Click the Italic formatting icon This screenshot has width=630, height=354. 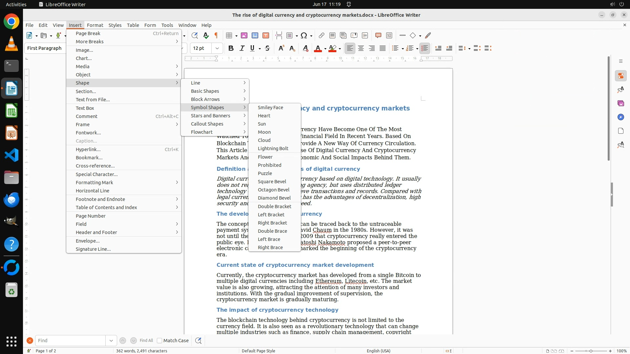click(242, 48)
